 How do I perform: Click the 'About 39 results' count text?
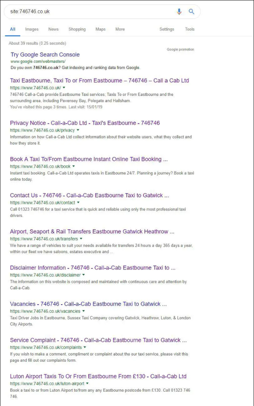(x=37, y=43)
